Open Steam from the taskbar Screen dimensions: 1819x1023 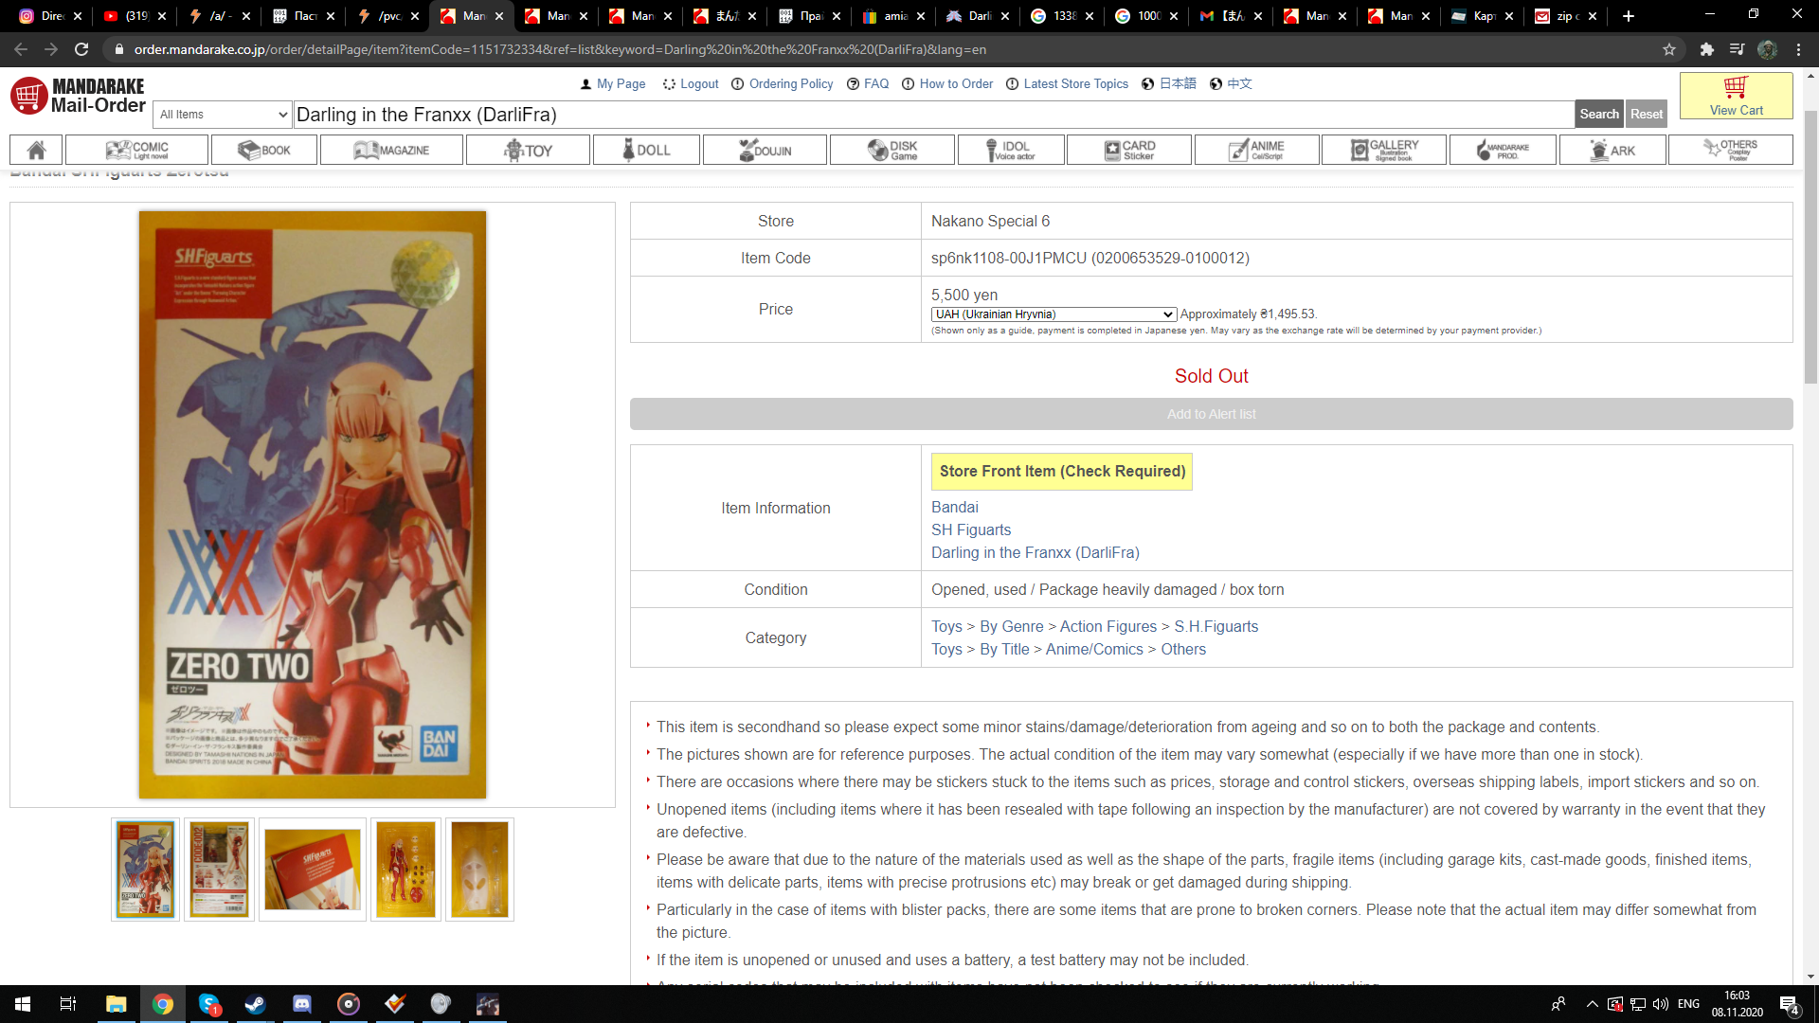255,1004
